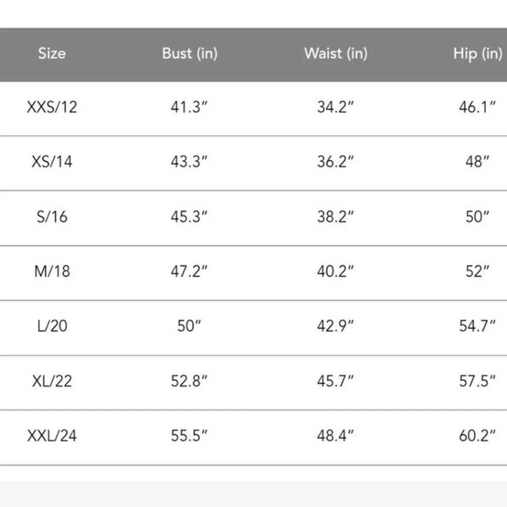Click the Size column header
The image size is (507, 507).
[52, 54]
